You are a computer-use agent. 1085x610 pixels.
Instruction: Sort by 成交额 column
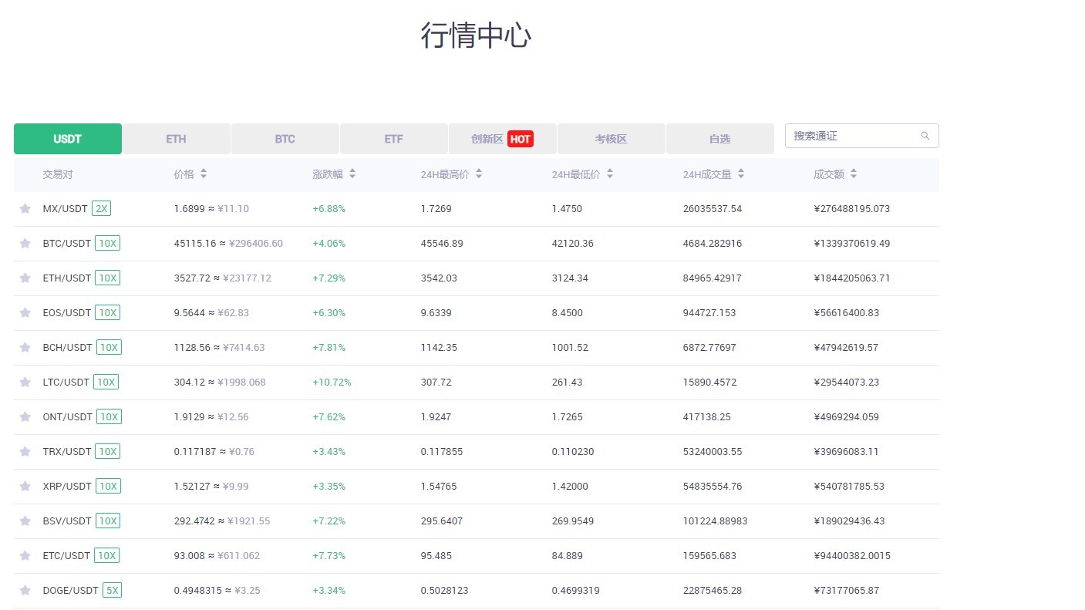(x=854, y=174)
